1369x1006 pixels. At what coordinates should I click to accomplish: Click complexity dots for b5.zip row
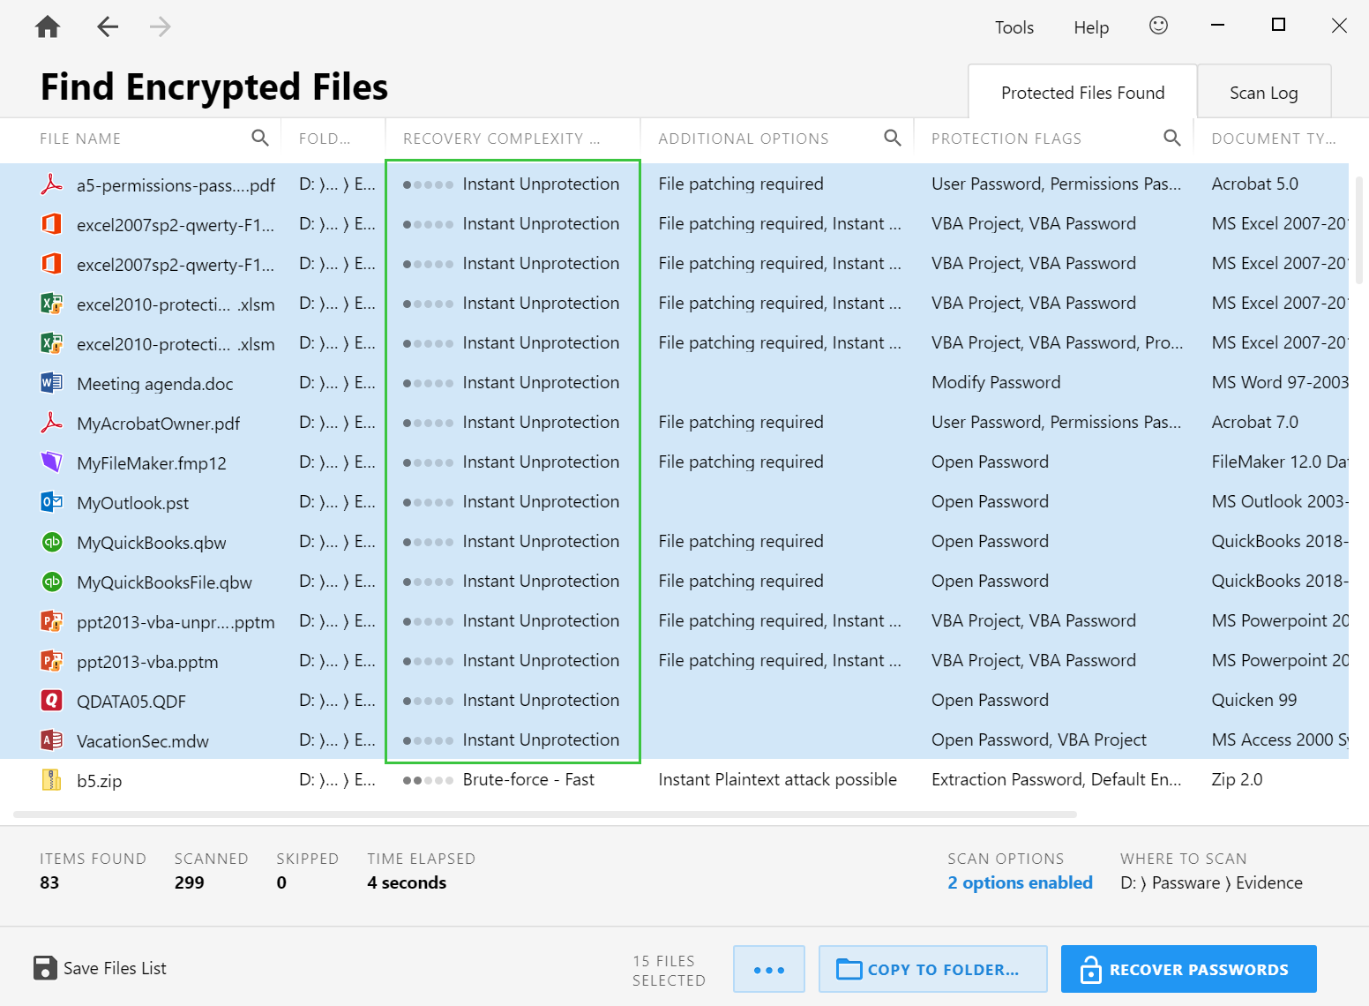click(x=428, y=780)
